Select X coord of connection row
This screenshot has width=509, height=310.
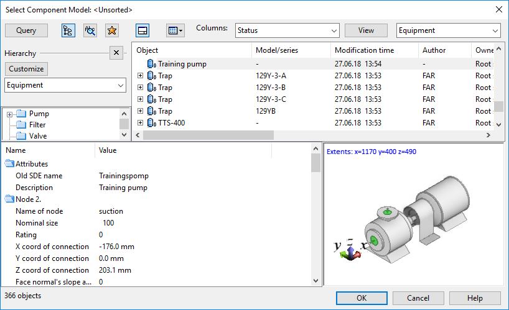click(x=156, y=247)
